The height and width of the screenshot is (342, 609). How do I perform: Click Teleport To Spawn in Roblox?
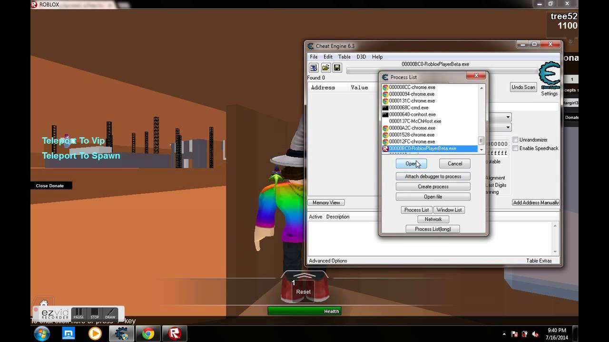pyautogui.click(x=81, y=156)
